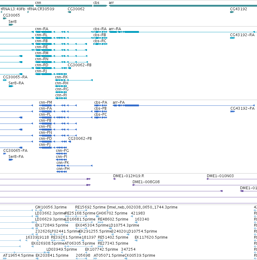The width and height of the screenshot is (257, 260).
Task: Click the AT19654.5prime EST label
Action: [x=18, y=255]
